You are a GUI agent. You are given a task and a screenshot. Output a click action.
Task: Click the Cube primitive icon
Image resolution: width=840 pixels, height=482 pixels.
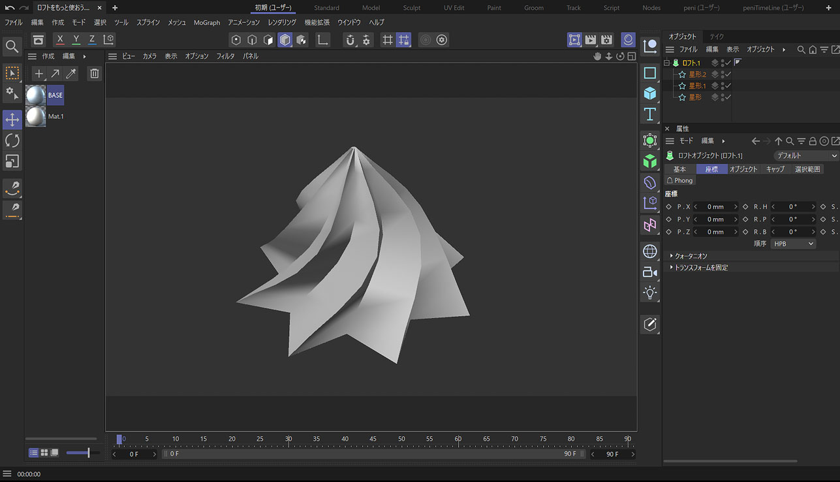(x=649, y=93)
